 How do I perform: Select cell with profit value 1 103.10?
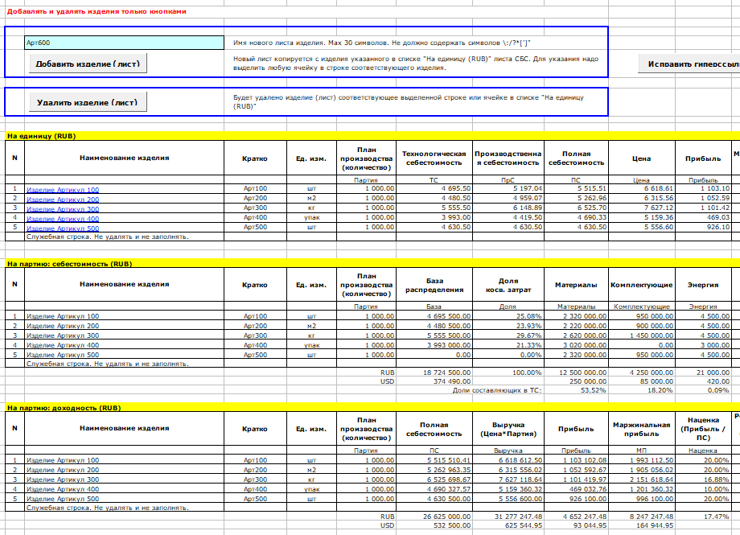click(703, 188)
